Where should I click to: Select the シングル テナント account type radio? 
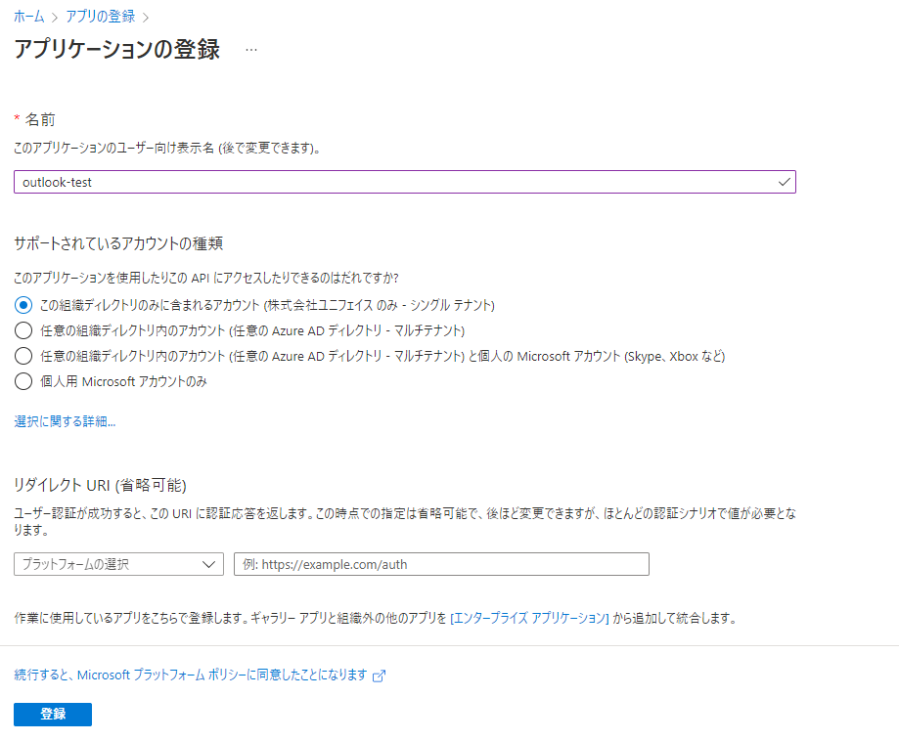(23, 305)
